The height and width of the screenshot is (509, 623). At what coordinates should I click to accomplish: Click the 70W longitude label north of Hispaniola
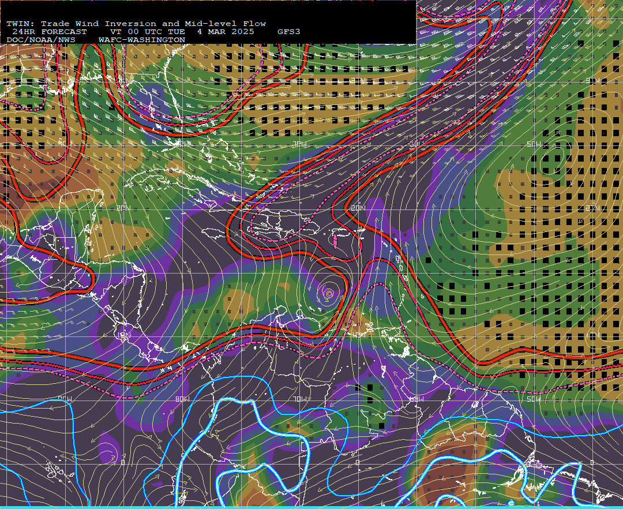coord(299,144)
